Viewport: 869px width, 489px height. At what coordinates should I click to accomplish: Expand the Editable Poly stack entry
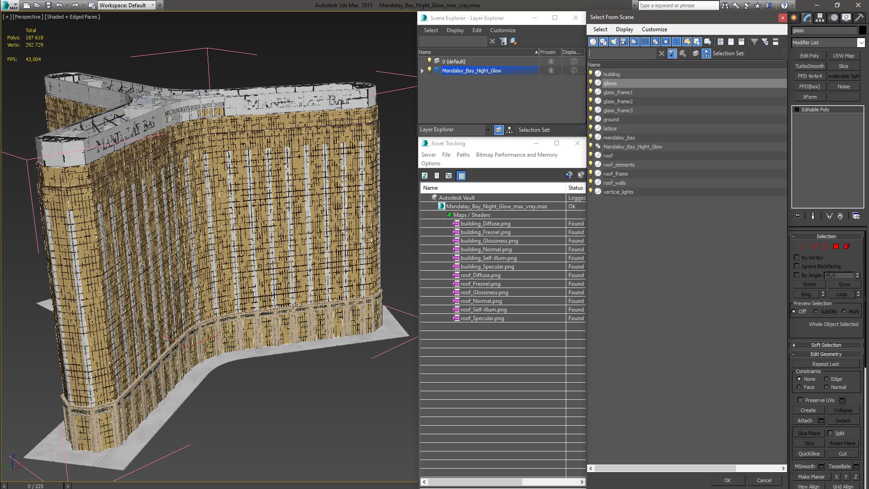point(797,110)
